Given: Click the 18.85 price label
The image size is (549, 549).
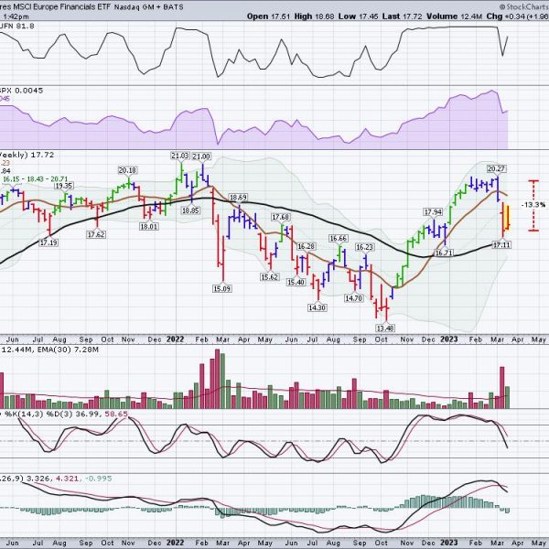Looking at the screenshot, I should click(190, 210).
